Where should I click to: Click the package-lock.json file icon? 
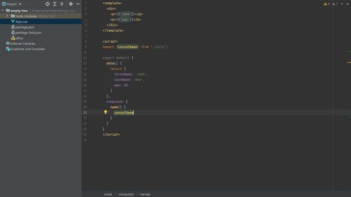[13, 33]
